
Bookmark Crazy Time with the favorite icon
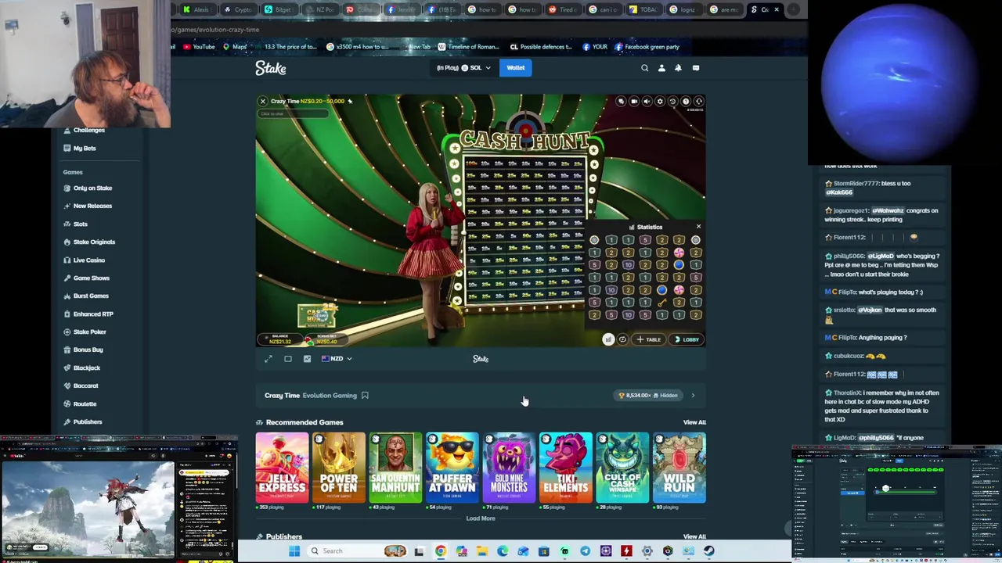[x=365, y=396]
